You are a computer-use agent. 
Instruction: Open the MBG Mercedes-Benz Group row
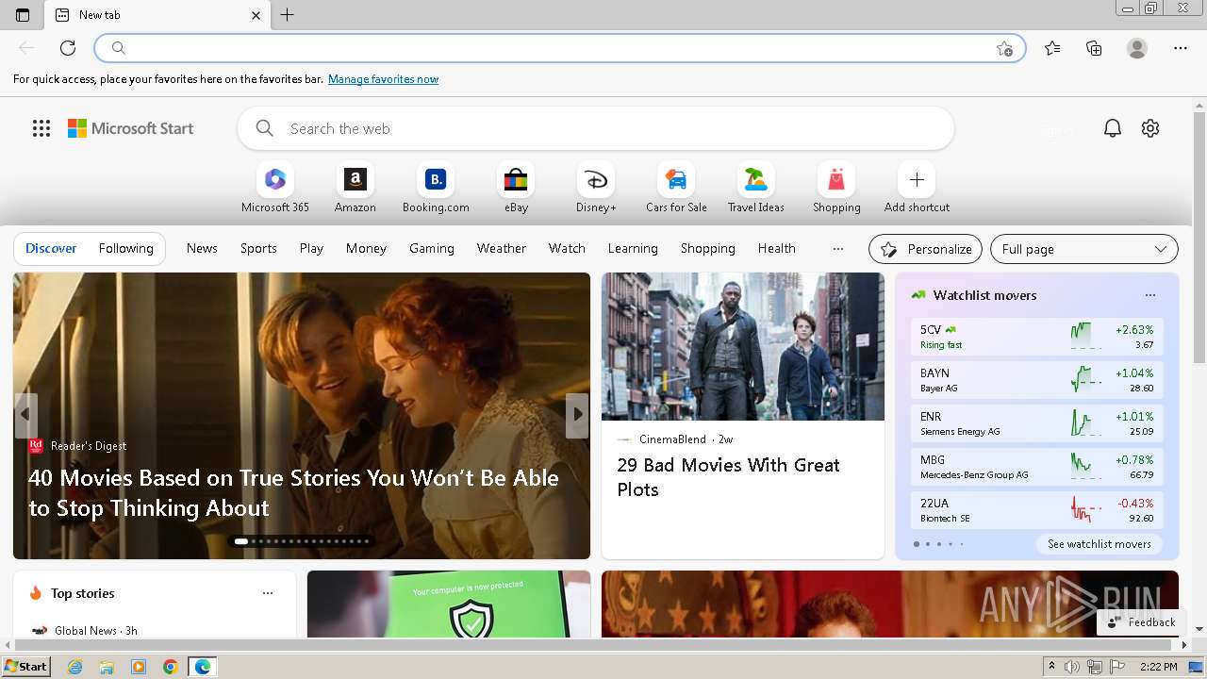coord(1037,467)
